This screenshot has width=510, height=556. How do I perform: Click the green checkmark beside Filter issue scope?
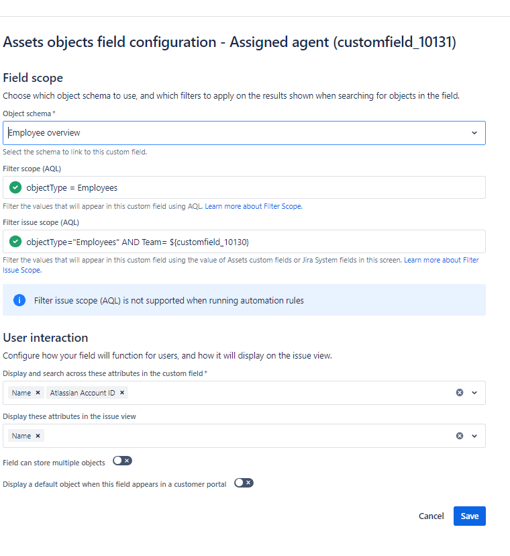(15, 241)
